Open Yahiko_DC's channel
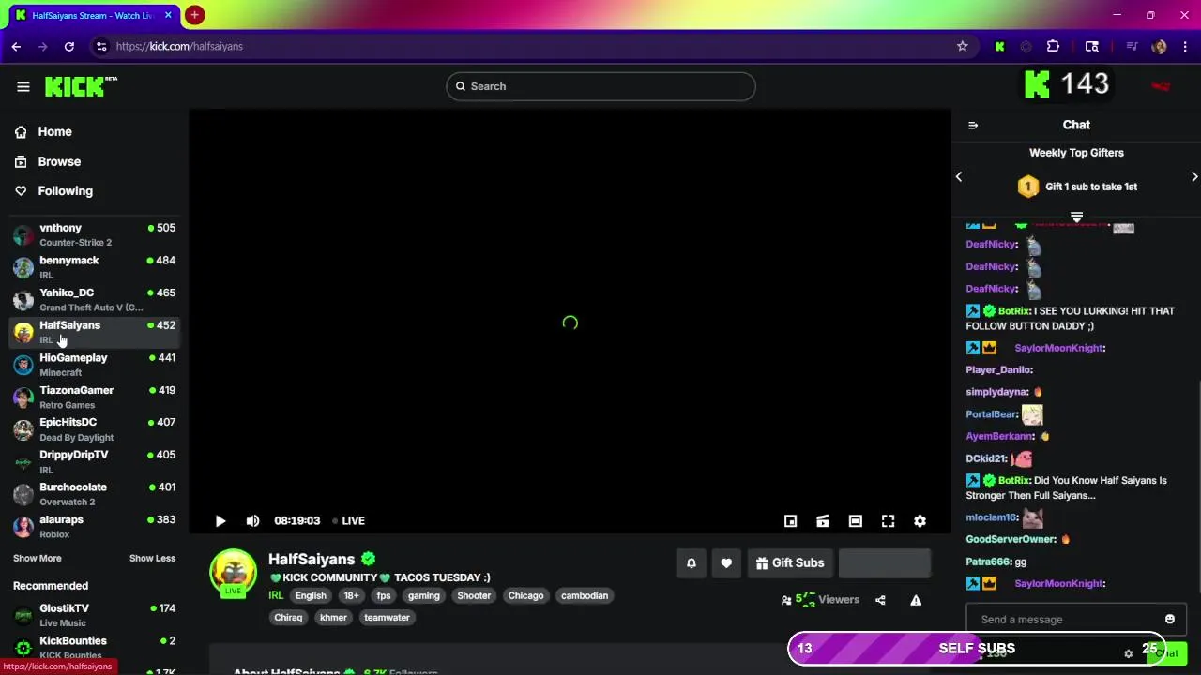The image size is (1201, 675). (x=94, y=300)
